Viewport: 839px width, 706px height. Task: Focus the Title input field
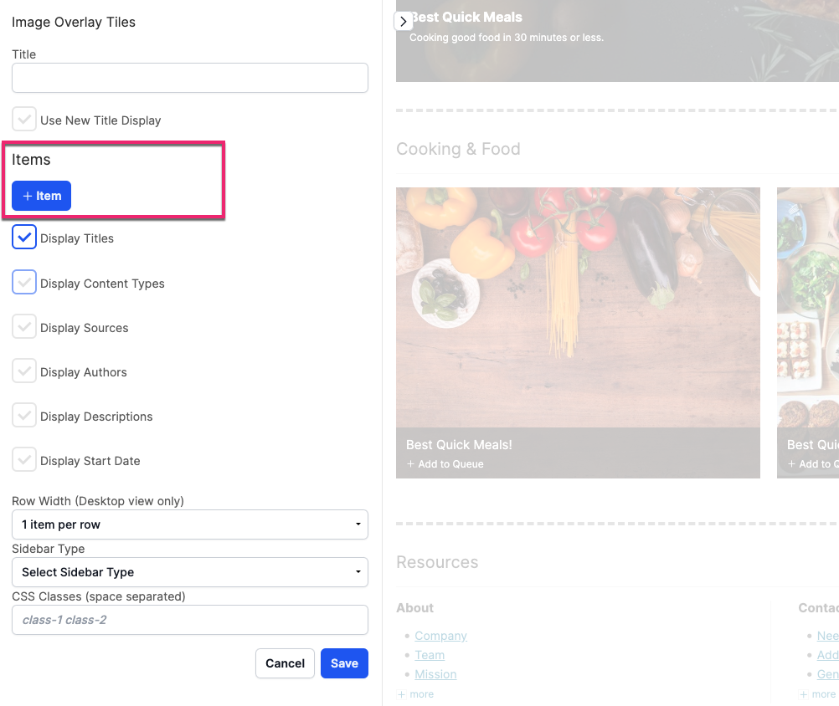(190, 78)
